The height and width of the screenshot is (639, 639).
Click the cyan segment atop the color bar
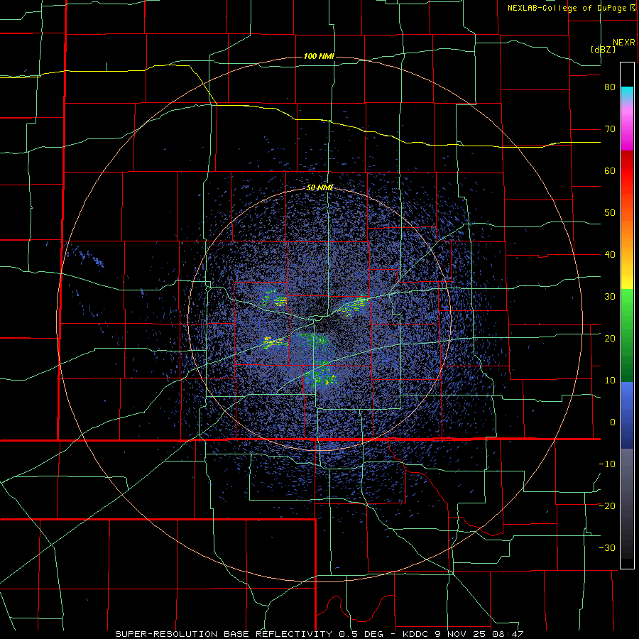pos(627,94)
